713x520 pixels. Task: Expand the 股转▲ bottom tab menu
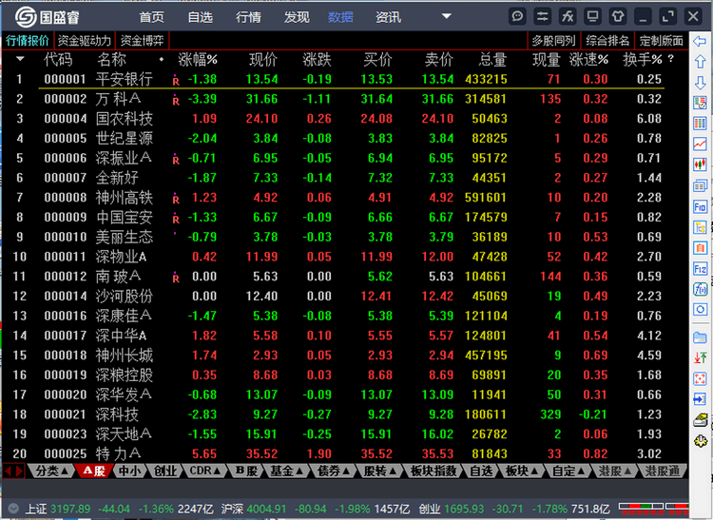[380, 471]
